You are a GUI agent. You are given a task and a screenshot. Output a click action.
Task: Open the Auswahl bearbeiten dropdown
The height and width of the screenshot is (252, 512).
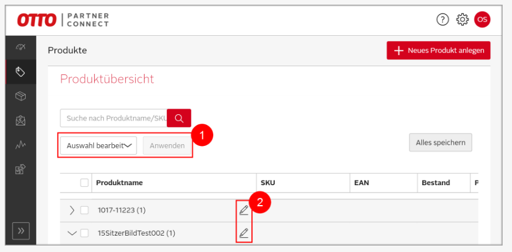98,146
